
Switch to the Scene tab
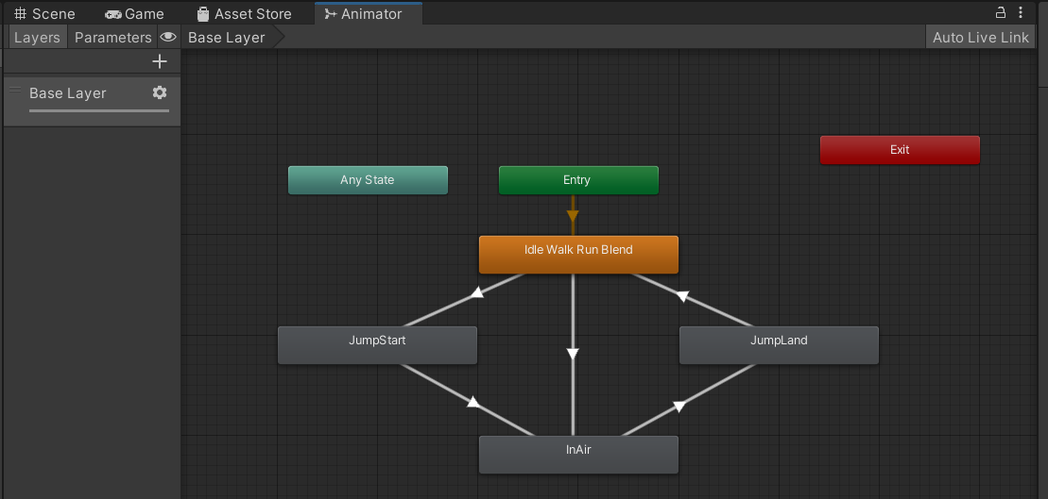tap(44, 14)
